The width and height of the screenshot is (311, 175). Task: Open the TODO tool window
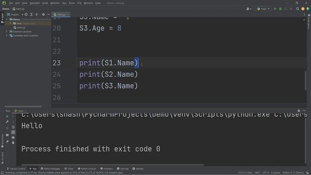tap(69, 169)
